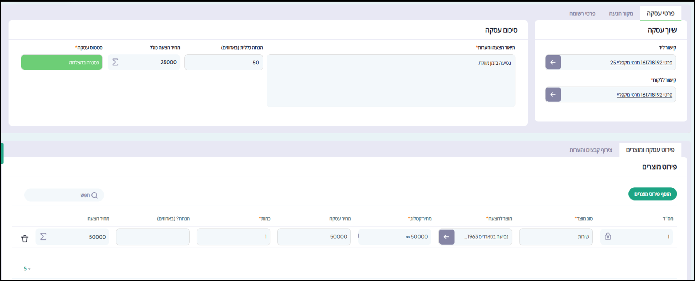Click the הוסף פירוט מוצרים button
The height and width of the screenshot is (281, 695).
coord(652,194)
